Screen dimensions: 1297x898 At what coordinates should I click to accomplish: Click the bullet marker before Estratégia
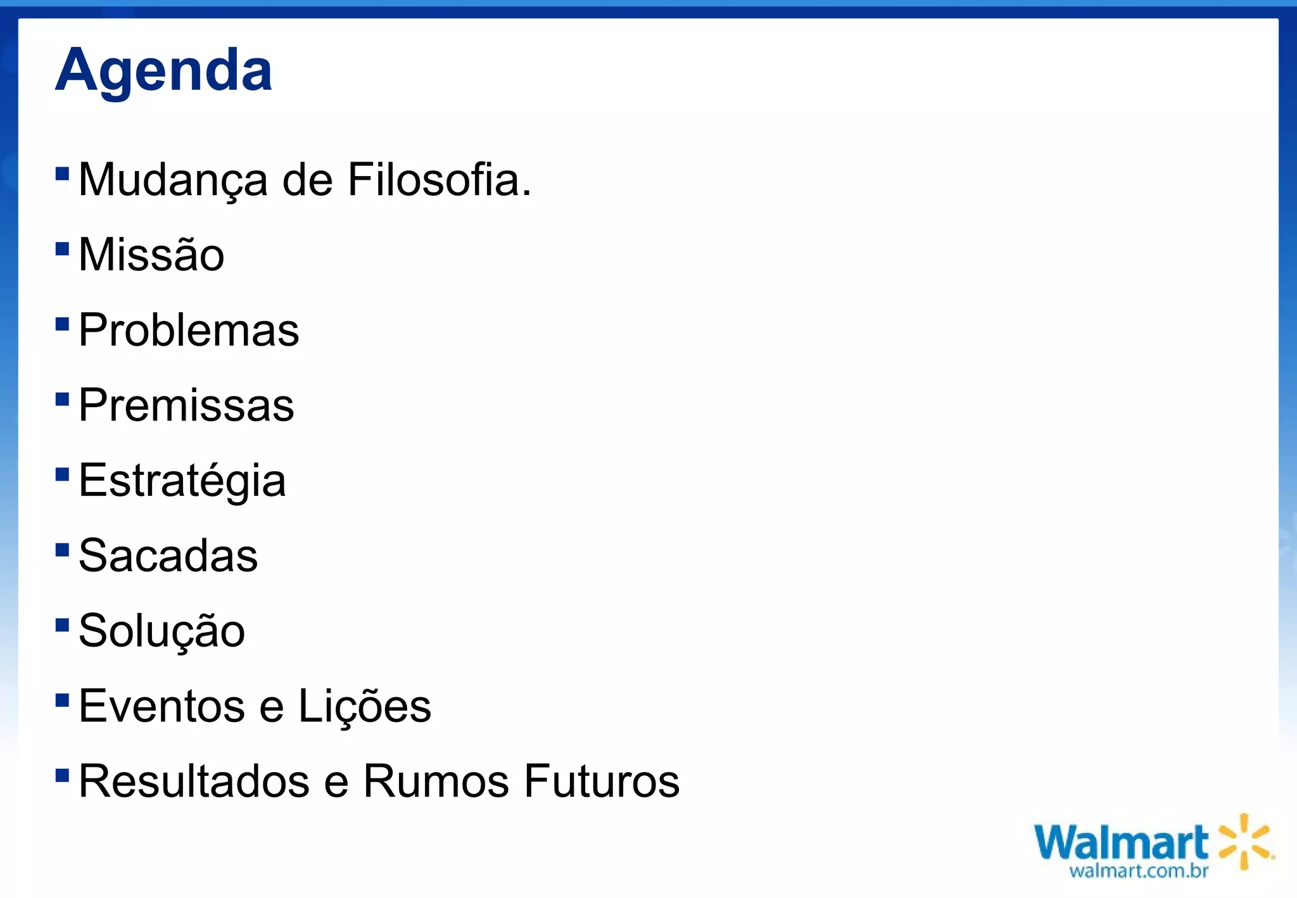coord(62,474)
